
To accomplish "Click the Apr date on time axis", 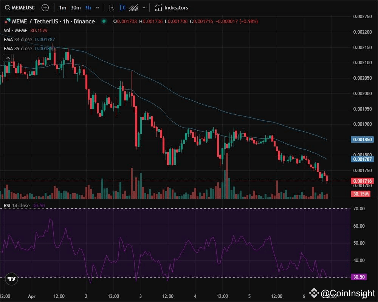I will point(32,296).
